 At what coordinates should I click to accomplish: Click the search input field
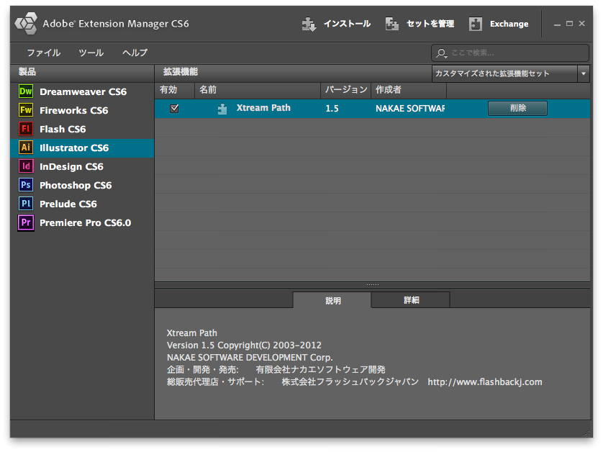510,53
